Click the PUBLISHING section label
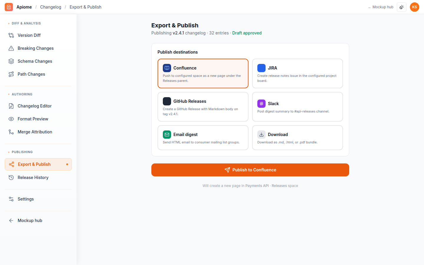This screenshot has height=265, width=424. tap(22, 152)
